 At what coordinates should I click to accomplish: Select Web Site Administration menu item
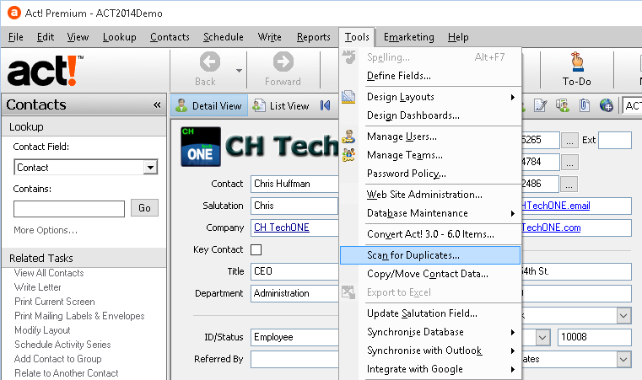point(430,195)
